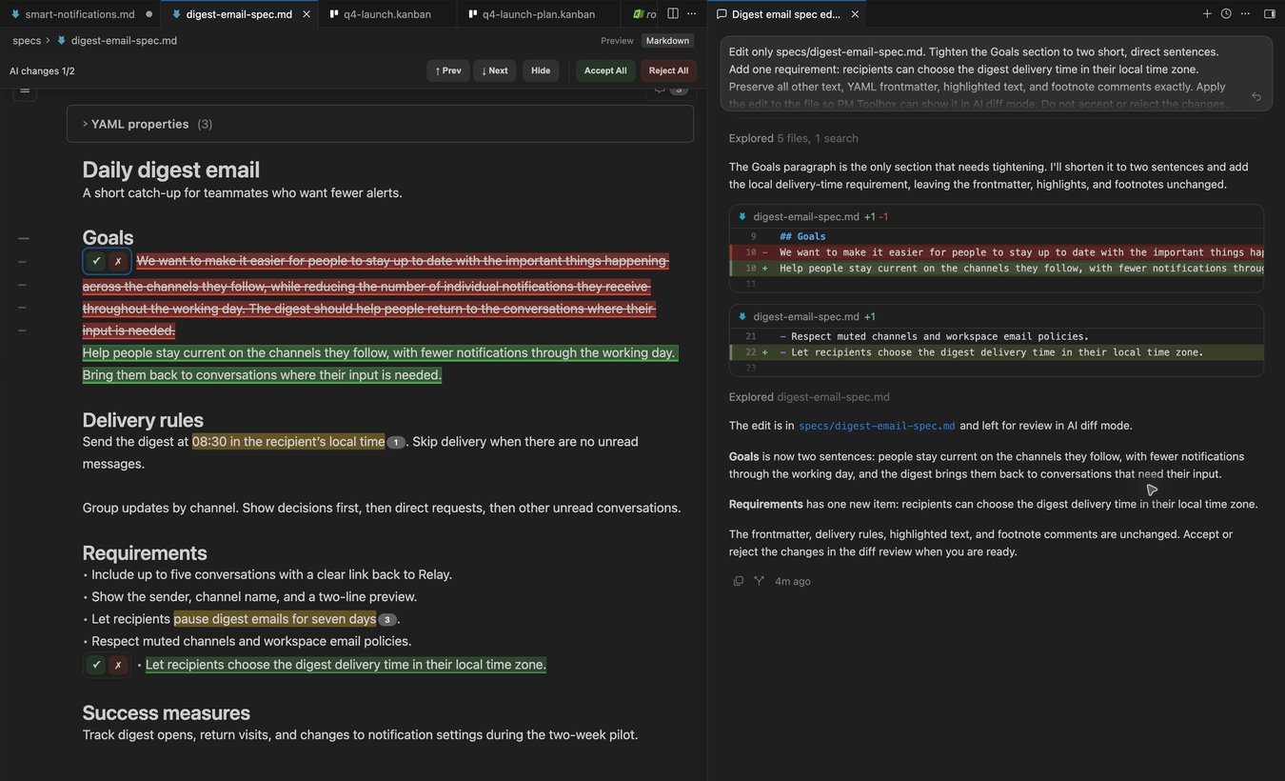
Task: Reject the Goals change with its X
Action: coord(118,261)
